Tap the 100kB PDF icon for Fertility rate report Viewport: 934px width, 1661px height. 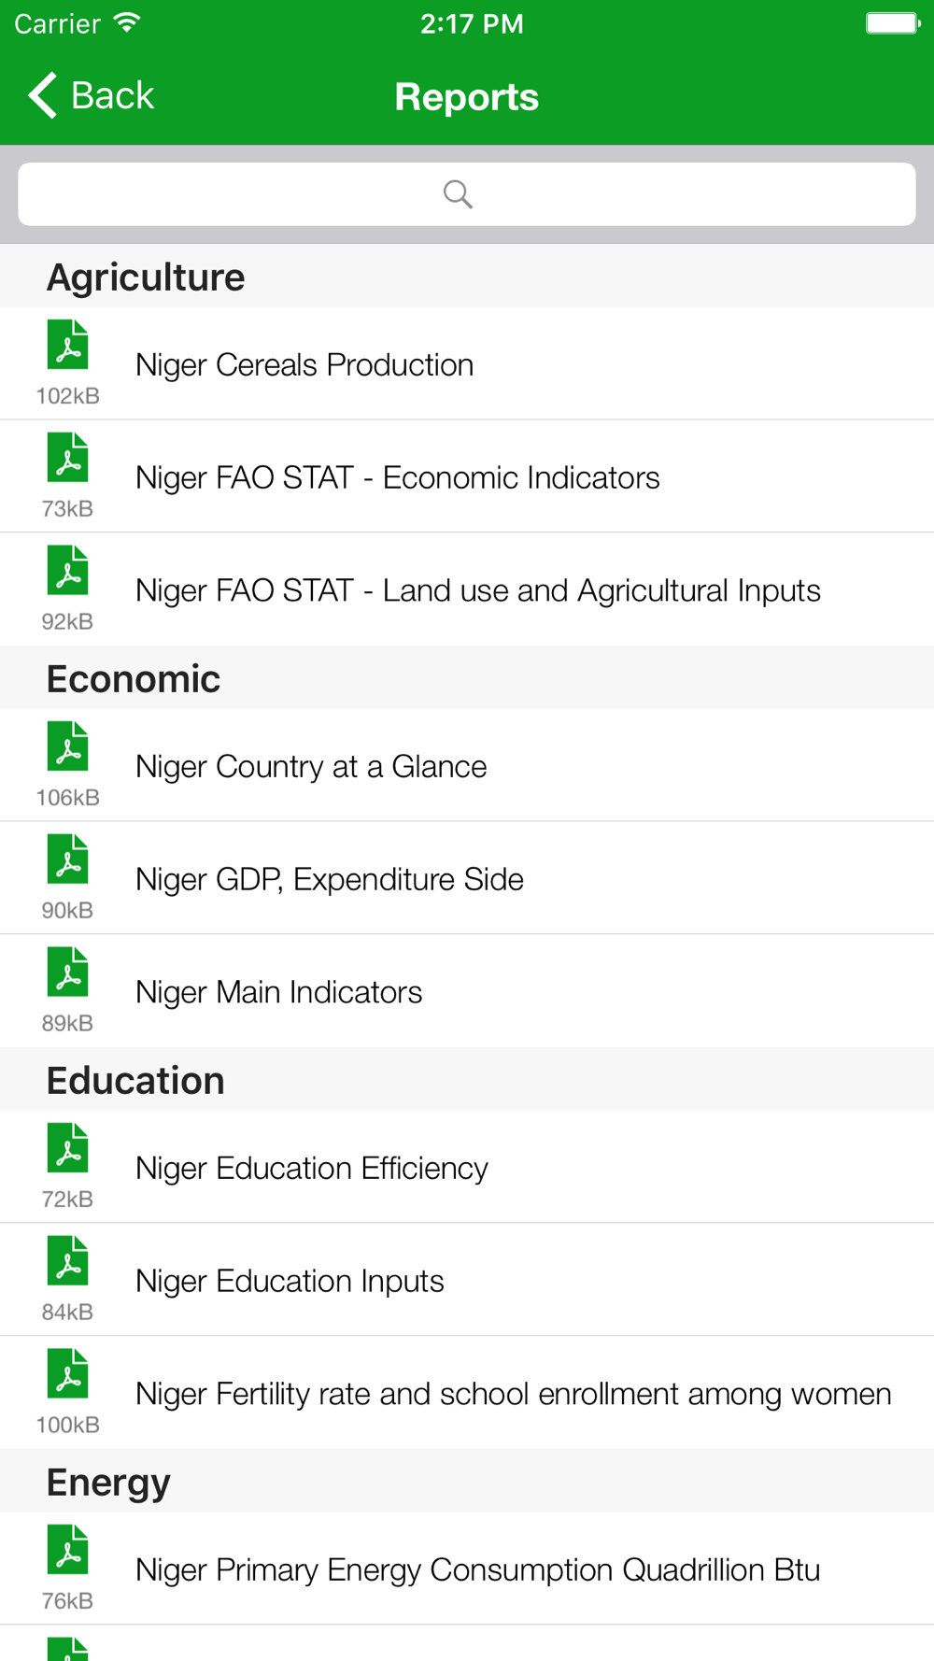68,1374
